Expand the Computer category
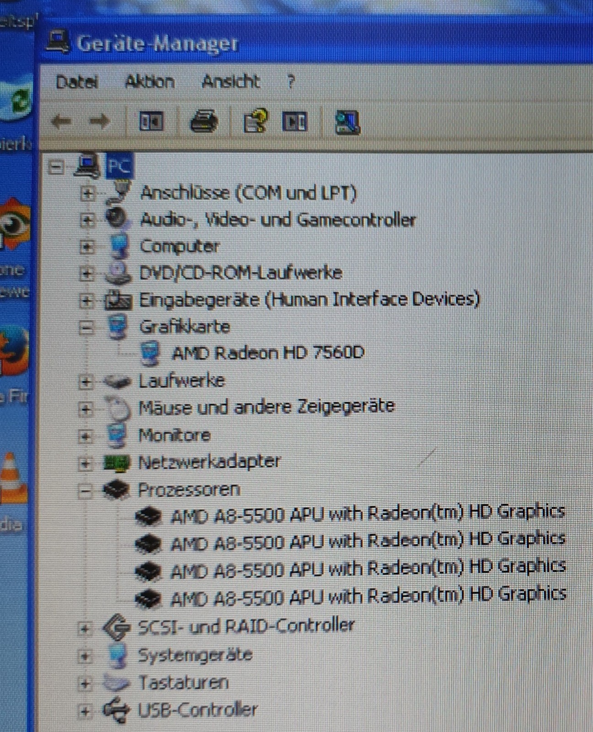Viewport: 593px width, 732px height. tap(86, 247)
